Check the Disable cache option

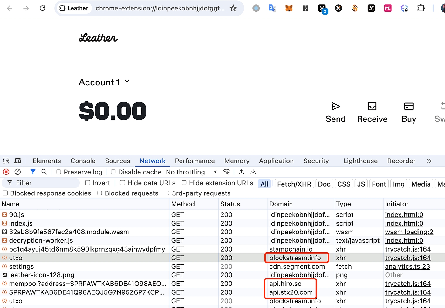click(x=113, y=172)
